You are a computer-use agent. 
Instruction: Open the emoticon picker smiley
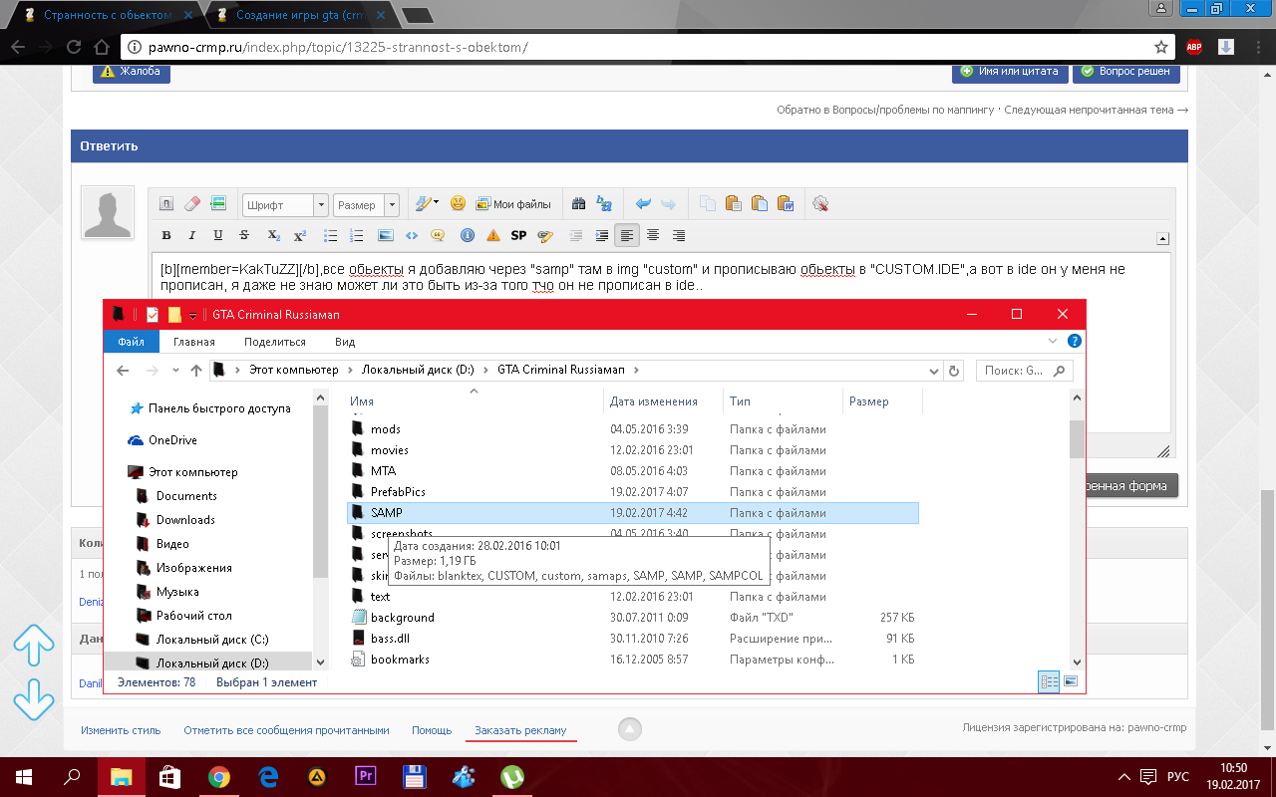pyautogui.click(x=458, y=204)
